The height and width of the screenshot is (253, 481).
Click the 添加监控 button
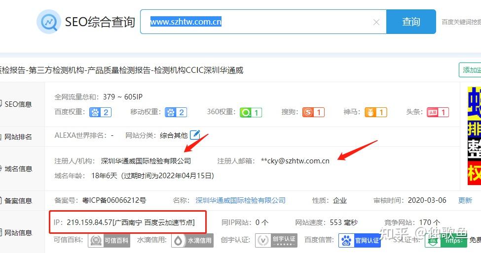tap(470, 70)
